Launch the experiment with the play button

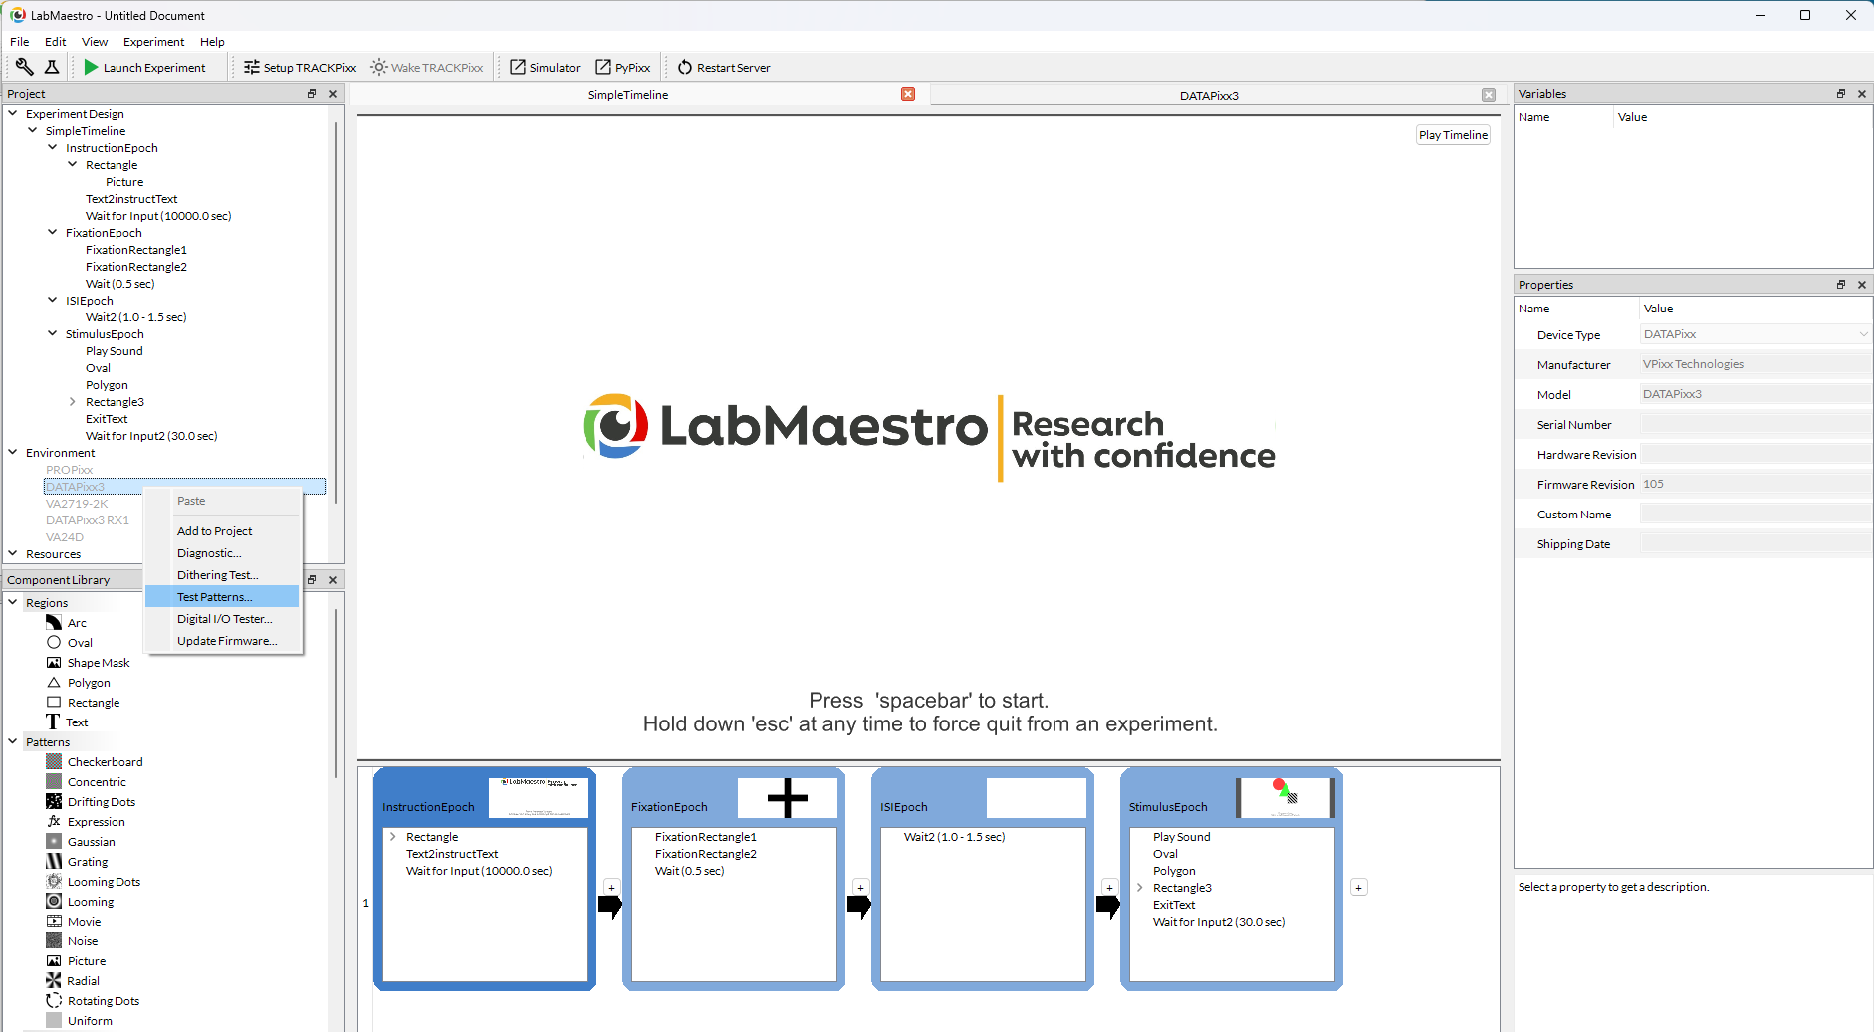[145, 67]
